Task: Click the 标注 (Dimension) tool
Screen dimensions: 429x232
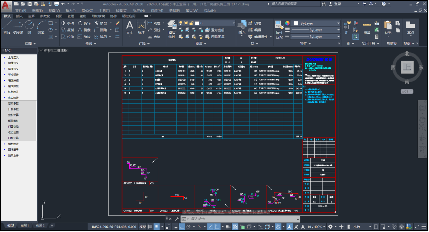Action: [x=141, y=27]
